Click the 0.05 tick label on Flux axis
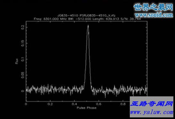Viewport: 175px width, 119px height. coord(23,75)
